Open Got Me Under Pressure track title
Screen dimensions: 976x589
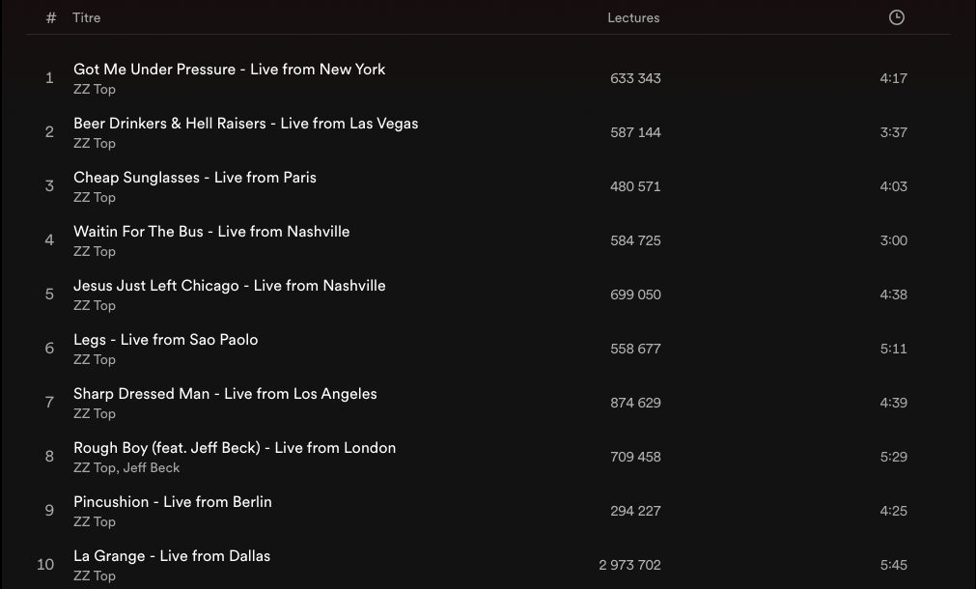point(229,70)
